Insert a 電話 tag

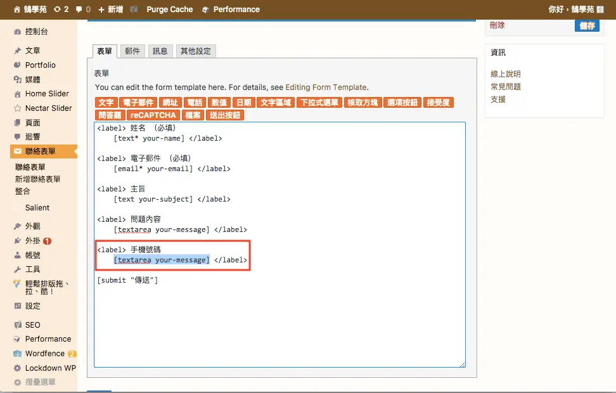coord(195,103)
